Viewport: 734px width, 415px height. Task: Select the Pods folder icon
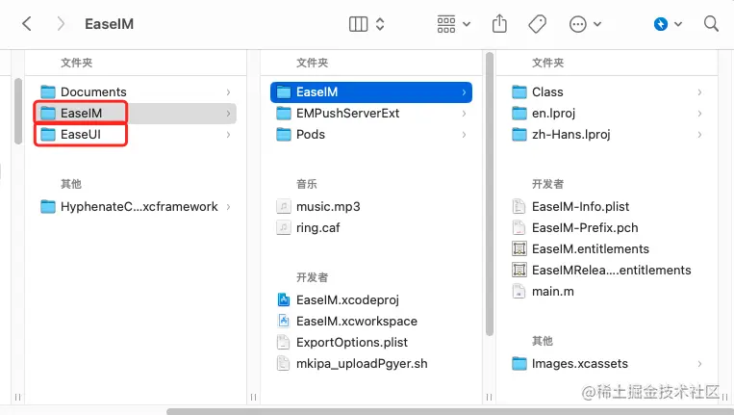click(x=284, y=135)
